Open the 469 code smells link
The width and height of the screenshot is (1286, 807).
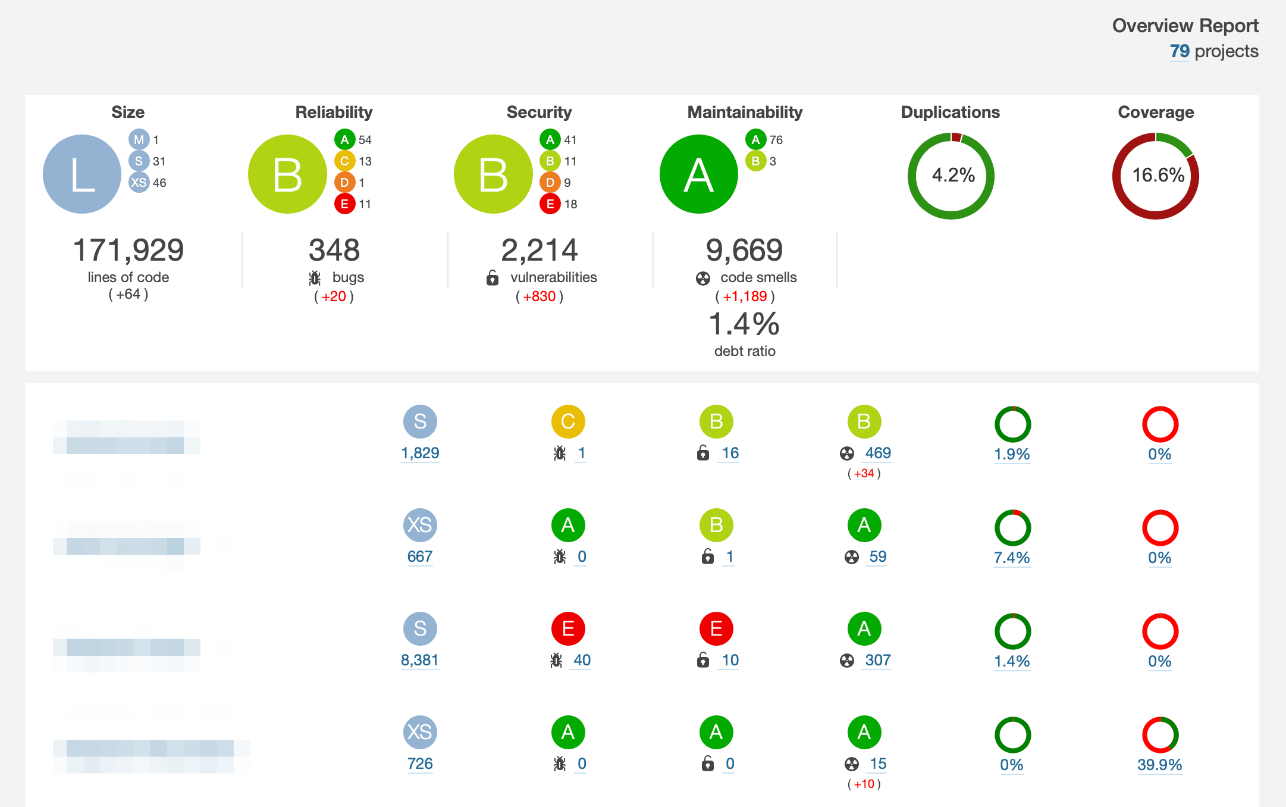(x=878, y=453)
